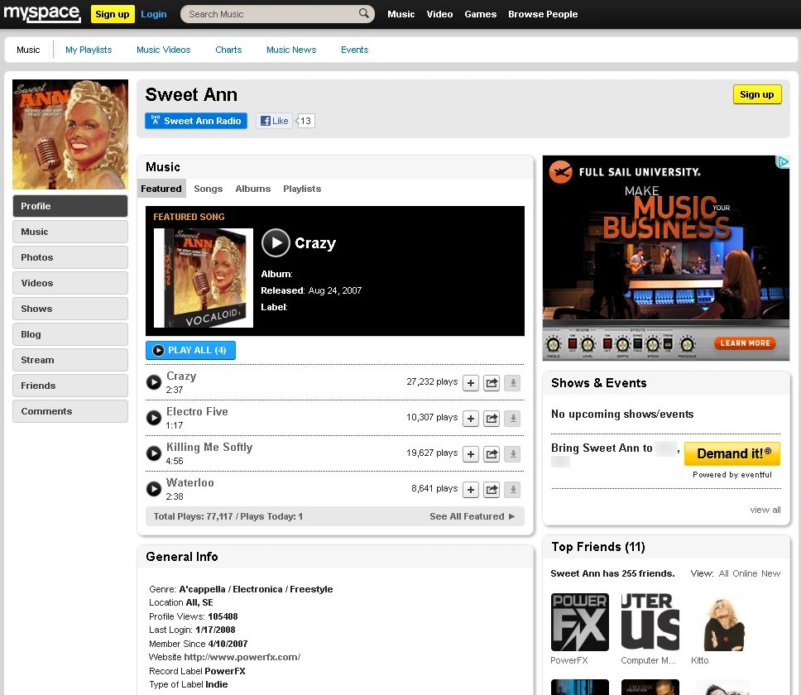
Task: Click See All Featured link
Action: click(x=472, y=516)
